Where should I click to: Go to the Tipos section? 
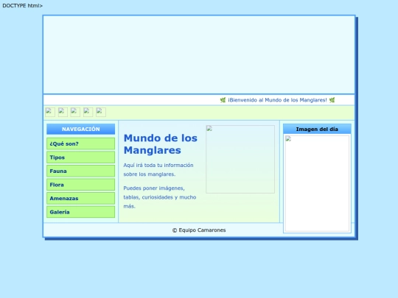pos(81,157)
